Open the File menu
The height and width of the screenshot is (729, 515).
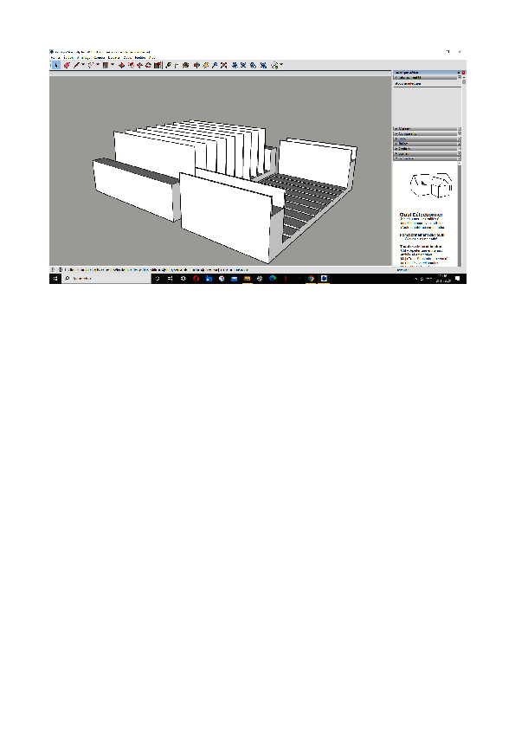55,58
